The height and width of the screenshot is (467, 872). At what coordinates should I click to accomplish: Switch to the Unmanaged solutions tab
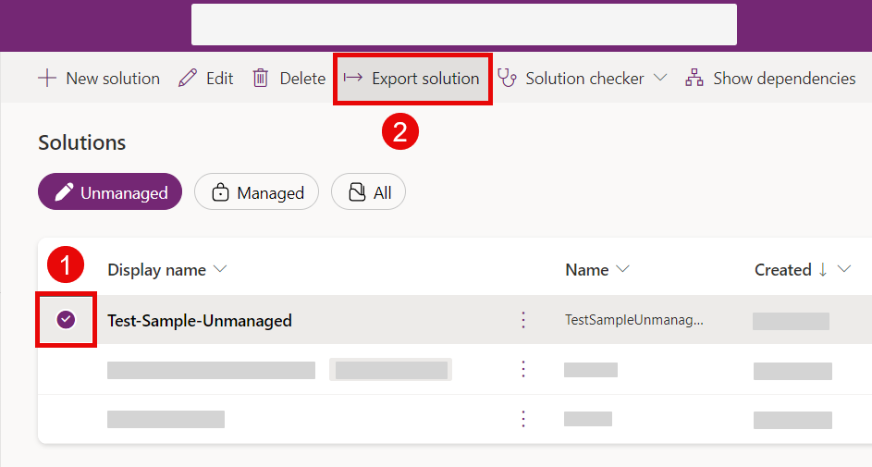tap(110, 191)
